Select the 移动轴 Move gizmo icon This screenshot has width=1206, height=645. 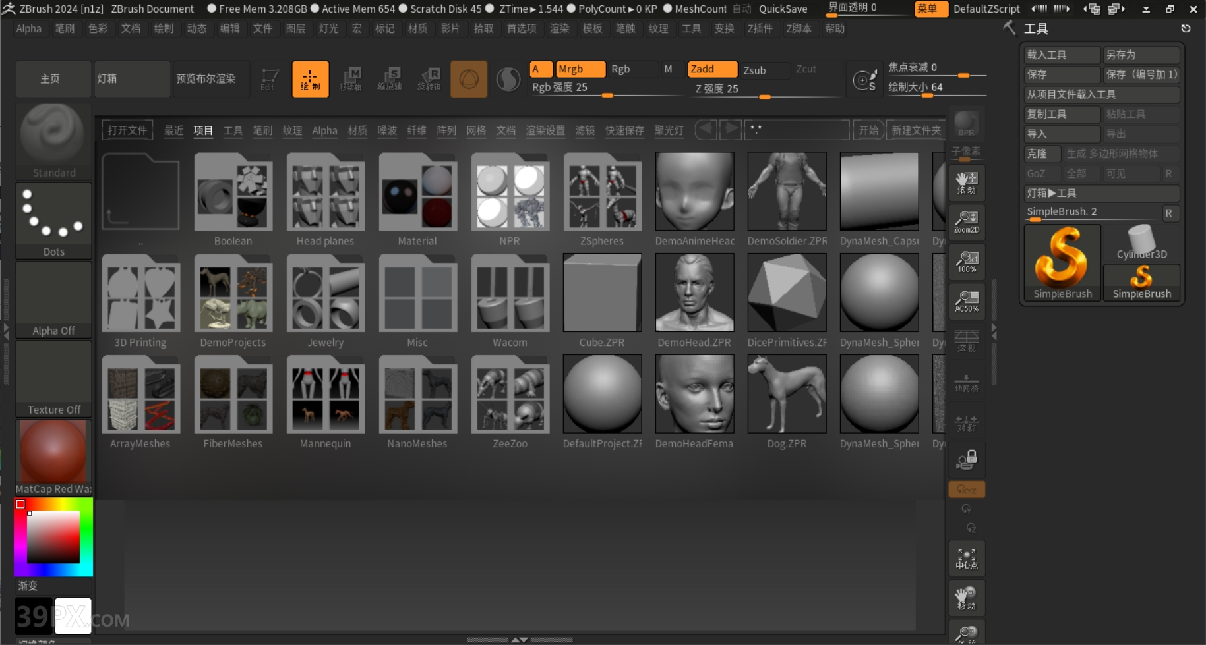(x=351, y=79)
